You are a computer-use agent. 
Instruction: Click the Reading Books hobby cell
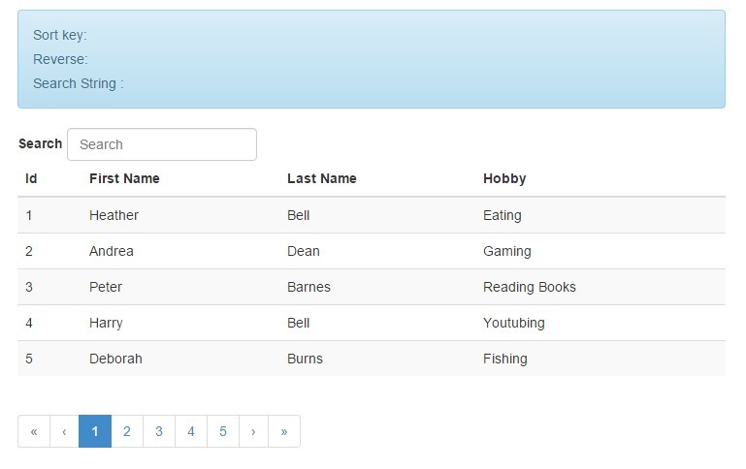click(x=530, y=287)
